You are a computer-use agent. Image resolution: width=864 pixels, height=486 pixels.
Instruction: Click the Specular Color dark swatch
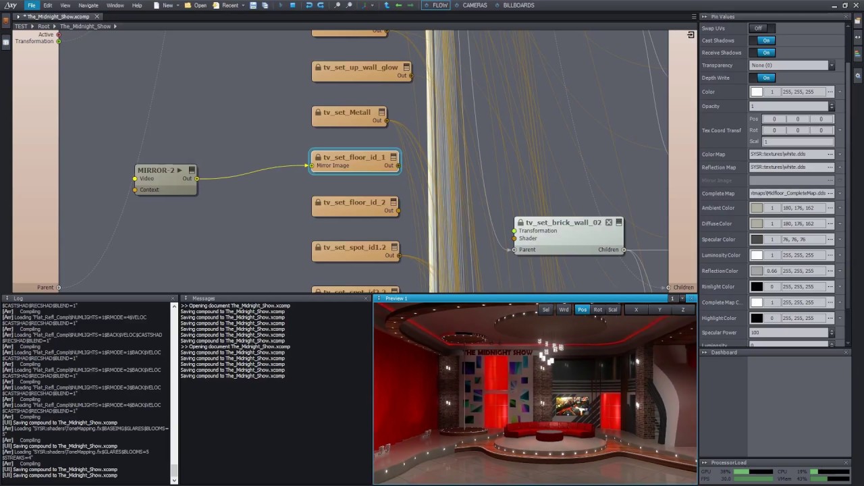[757, 239]
